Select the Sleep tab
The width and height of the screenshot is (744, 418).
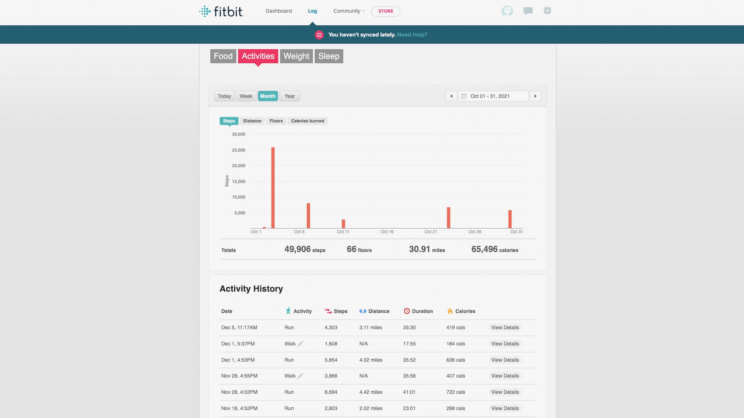(328, 56)
